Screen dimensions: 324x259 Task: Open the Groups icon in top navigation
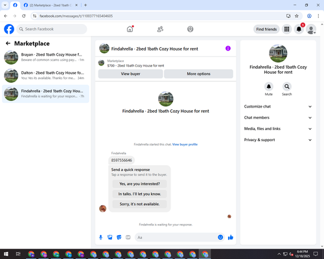(x=191, y=29)
